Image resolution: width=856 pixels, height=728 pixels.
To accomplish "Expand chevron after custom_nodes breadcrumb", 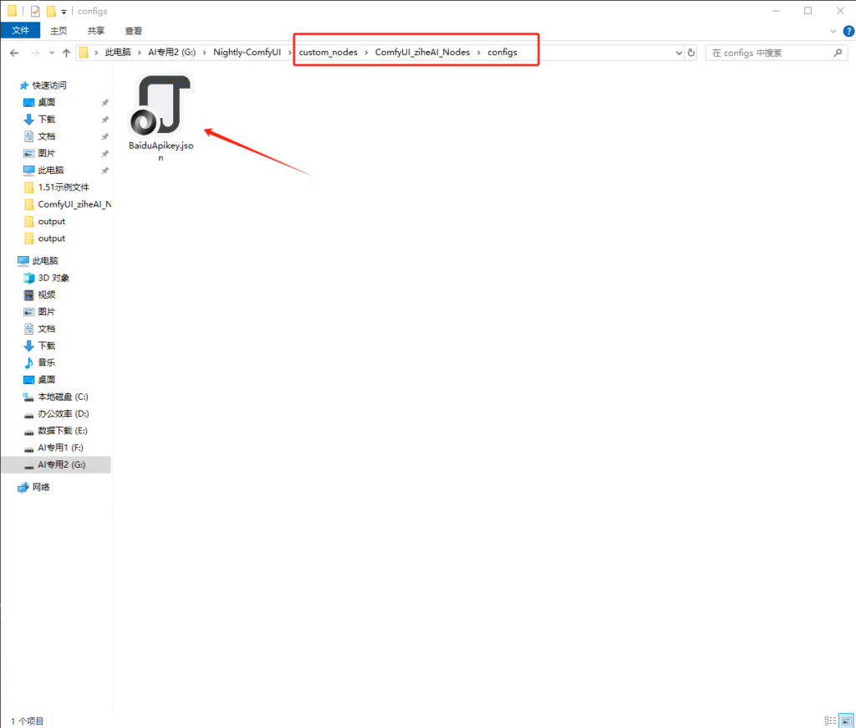I will point(366,53).
